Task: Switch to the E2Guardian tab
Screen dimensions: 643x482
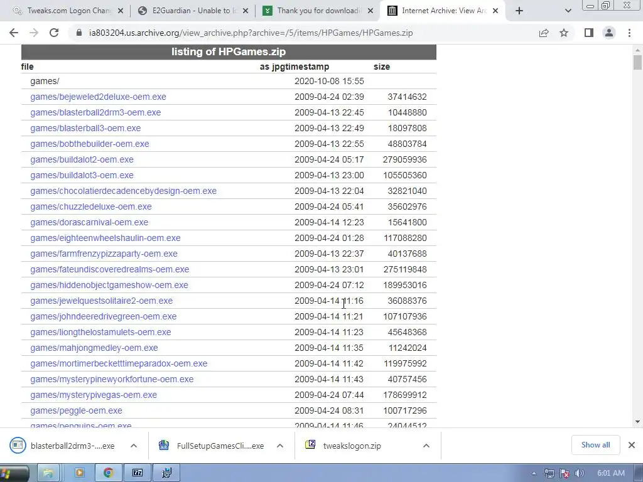Action: pos(193,11)
